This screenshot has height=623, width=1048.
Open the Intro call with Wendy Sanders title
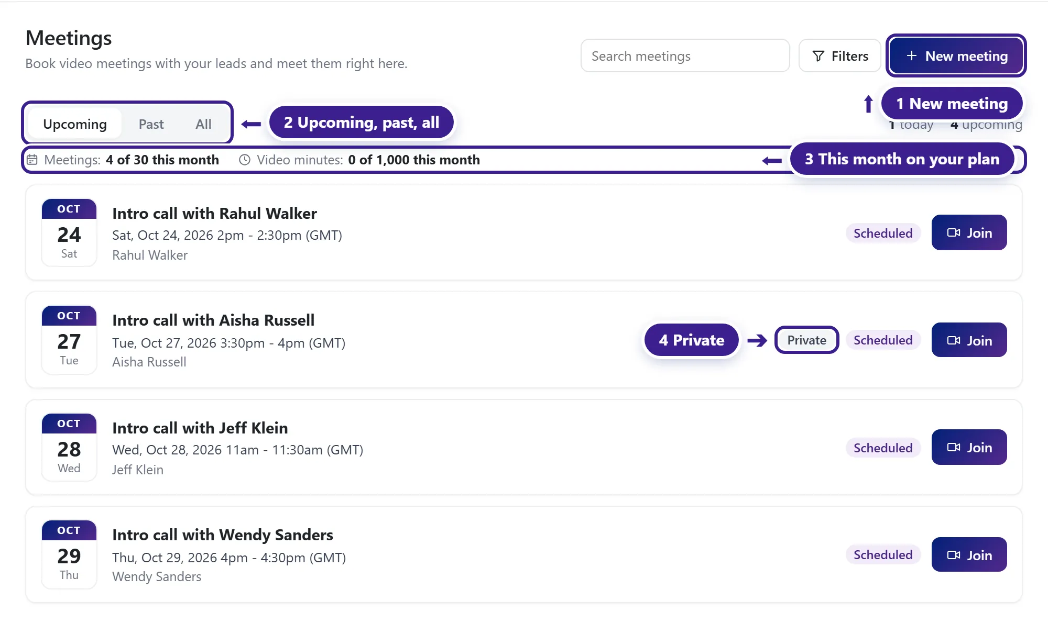[x=223, y=535]
